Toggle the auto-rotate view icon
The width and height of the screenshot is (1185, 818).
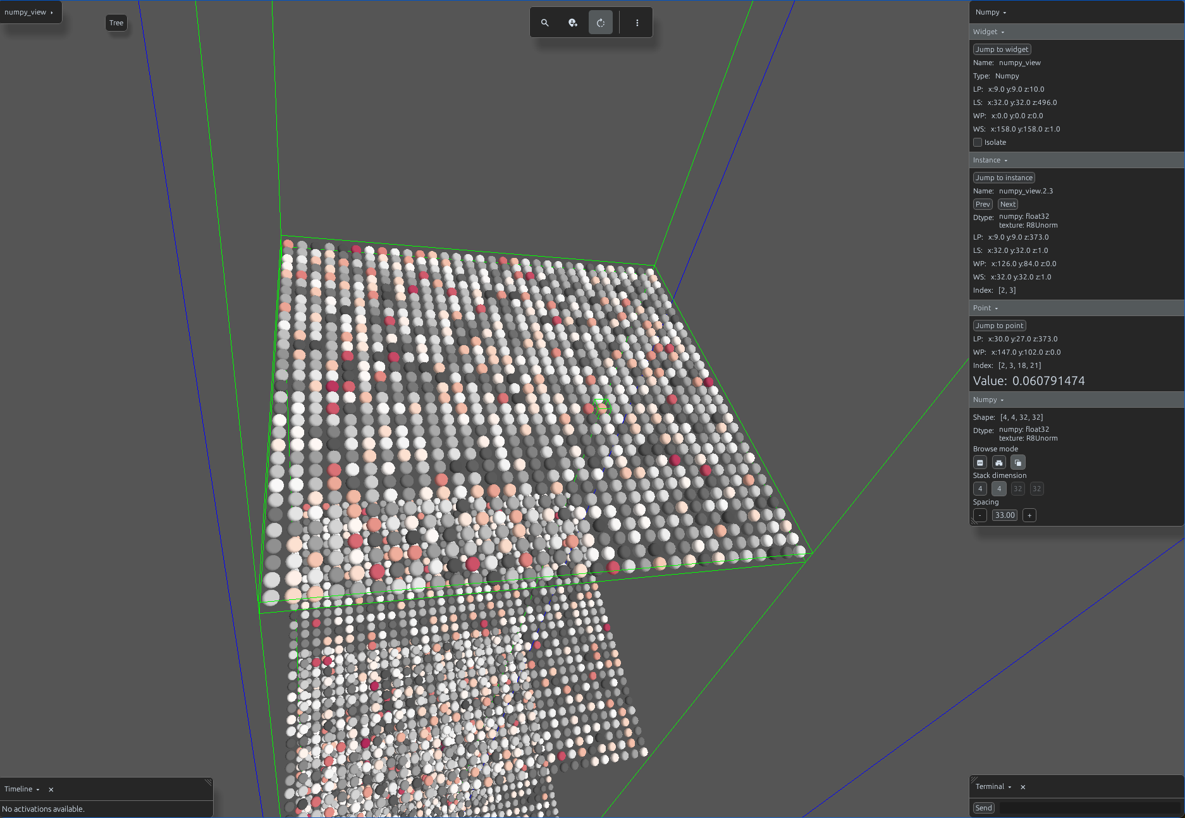(601, 23)
